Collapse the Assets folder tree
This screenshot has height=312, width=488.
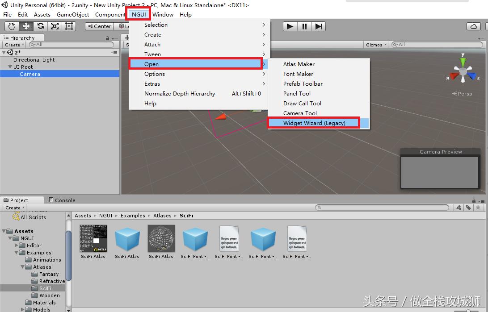tap(4, 231)
